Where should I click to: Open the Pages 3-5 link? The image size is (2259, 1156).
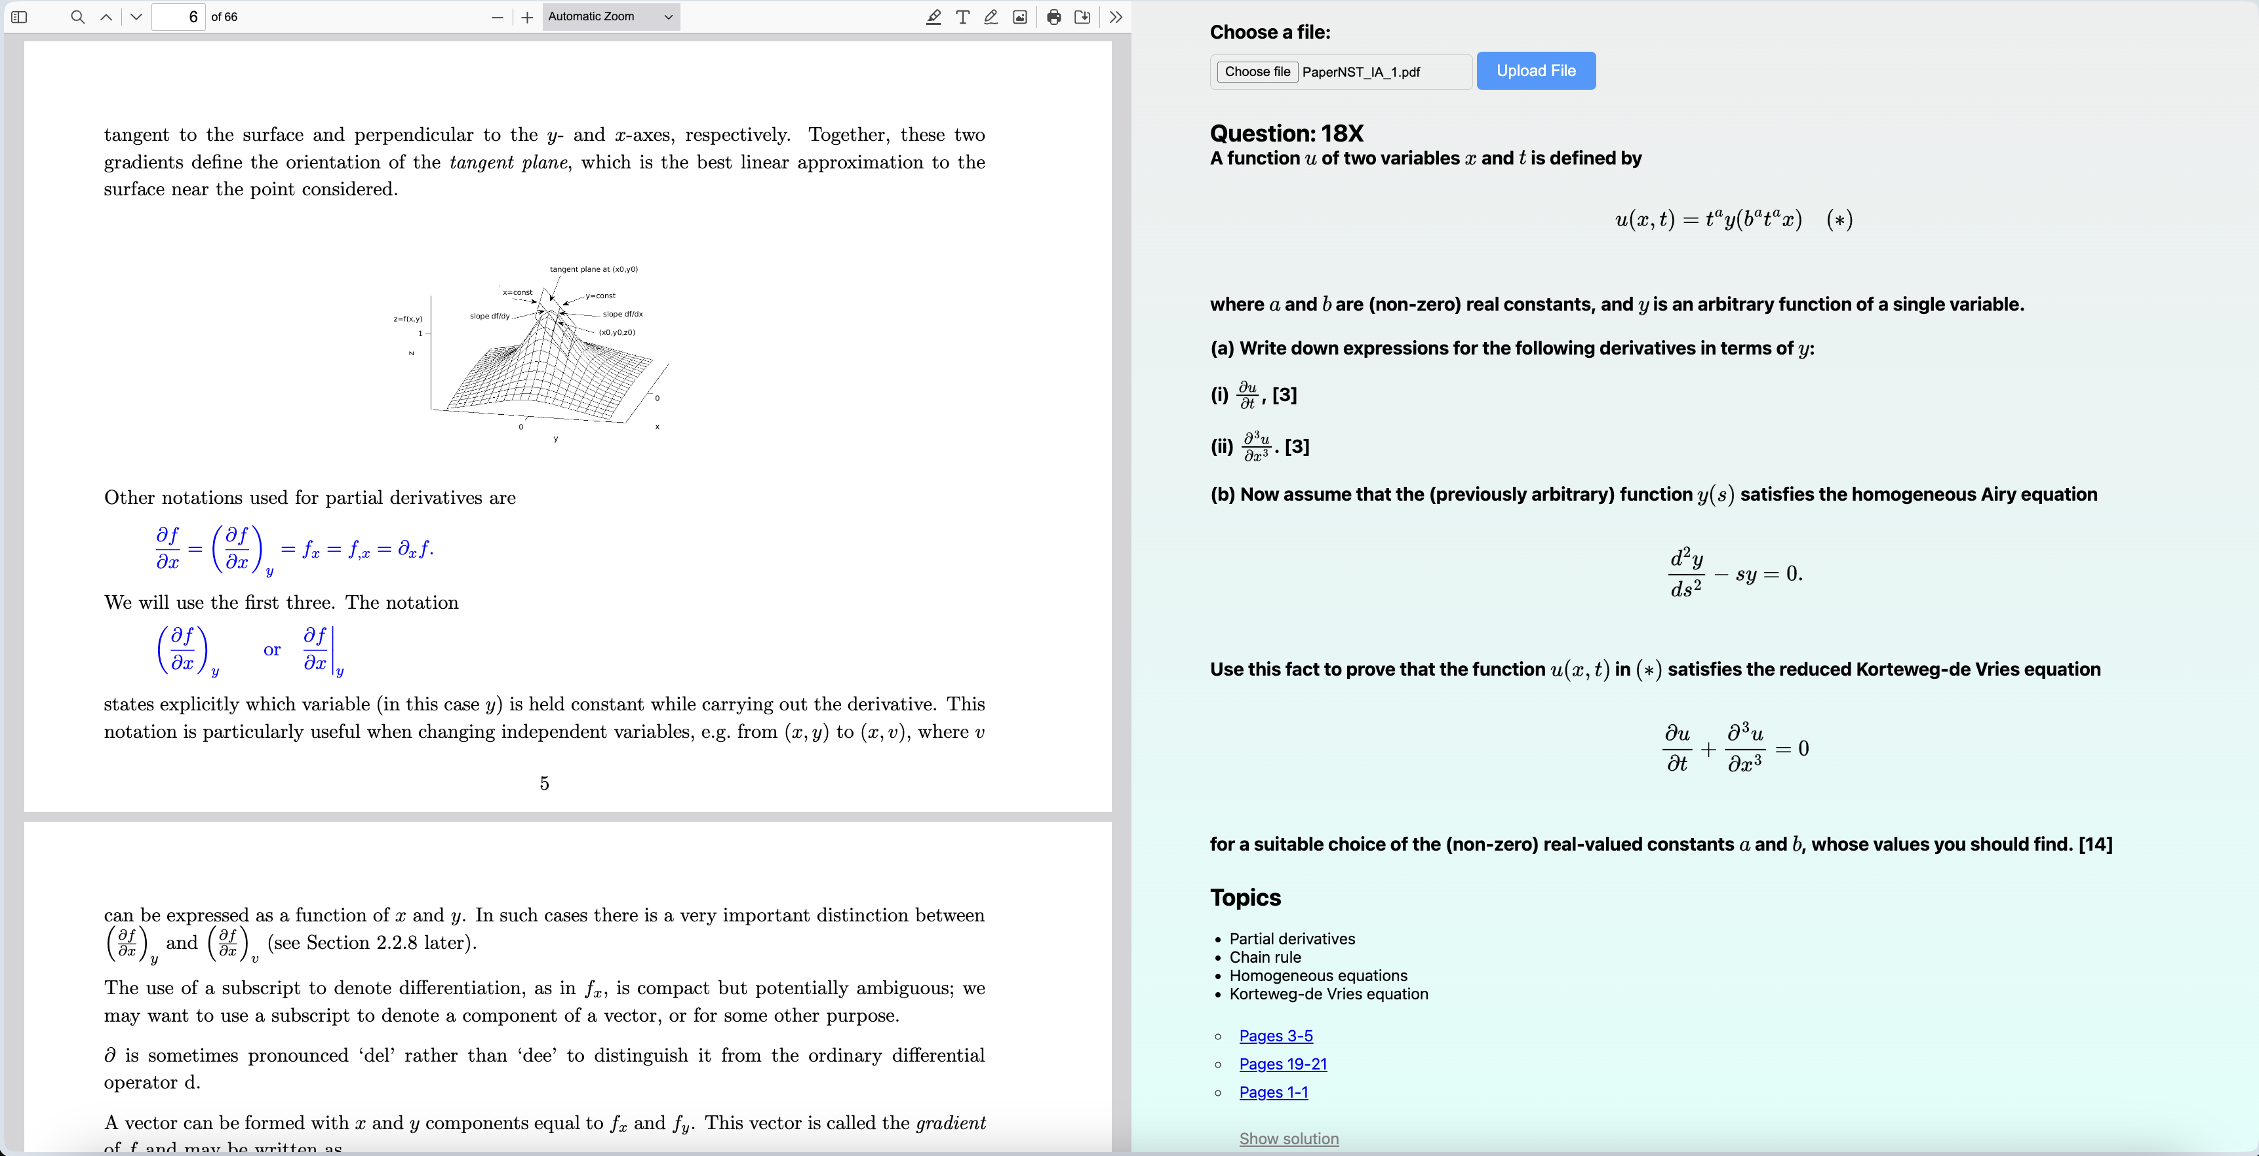click(1275, 1036)
